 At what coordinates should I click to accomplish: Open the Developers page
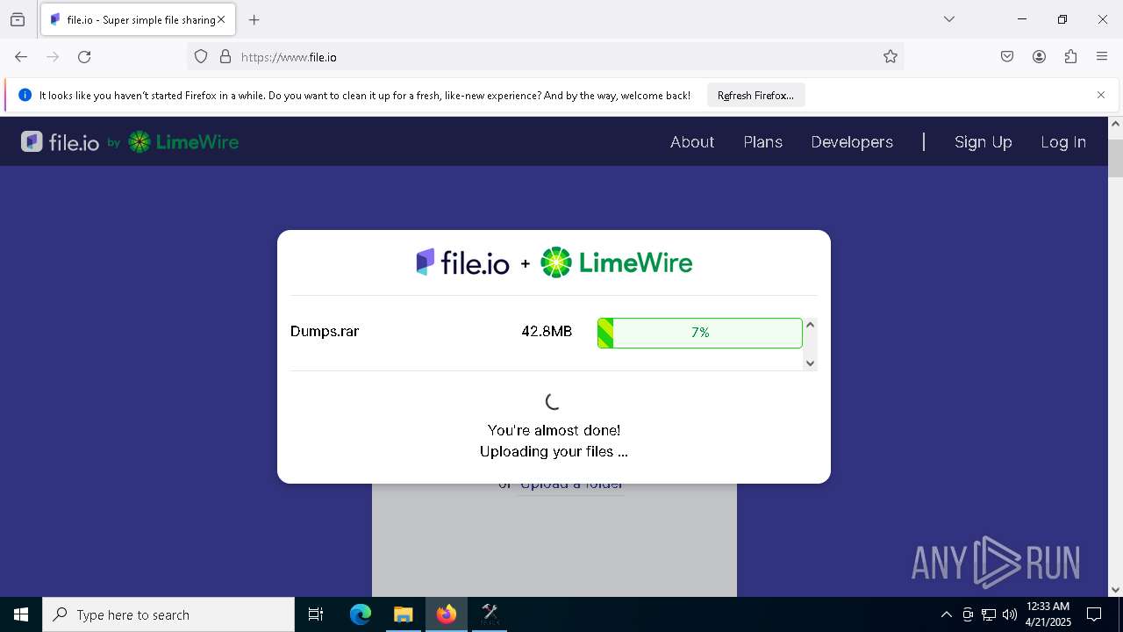coord(852,142)
